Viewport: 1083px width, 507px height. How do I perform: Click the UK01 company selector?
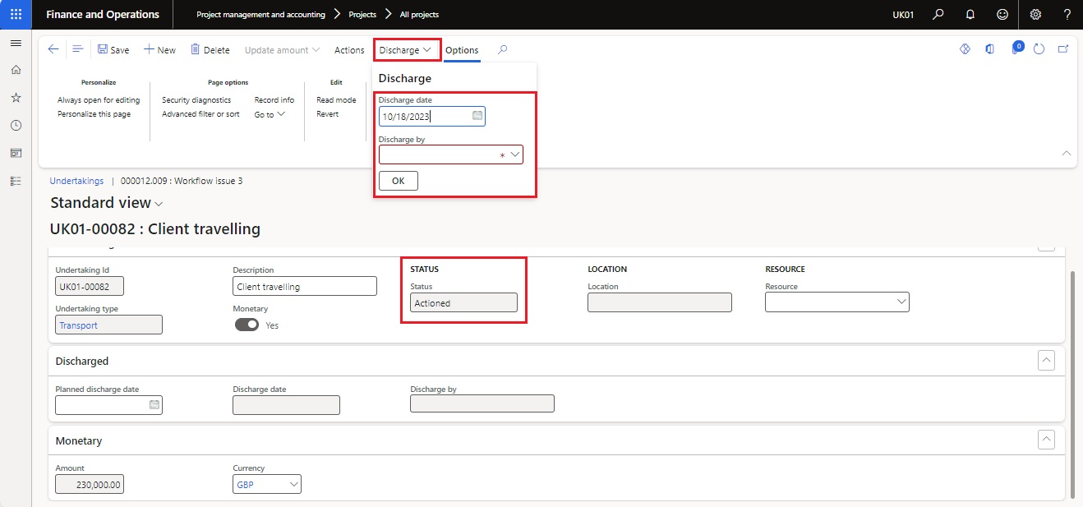[x=902, y=15]
